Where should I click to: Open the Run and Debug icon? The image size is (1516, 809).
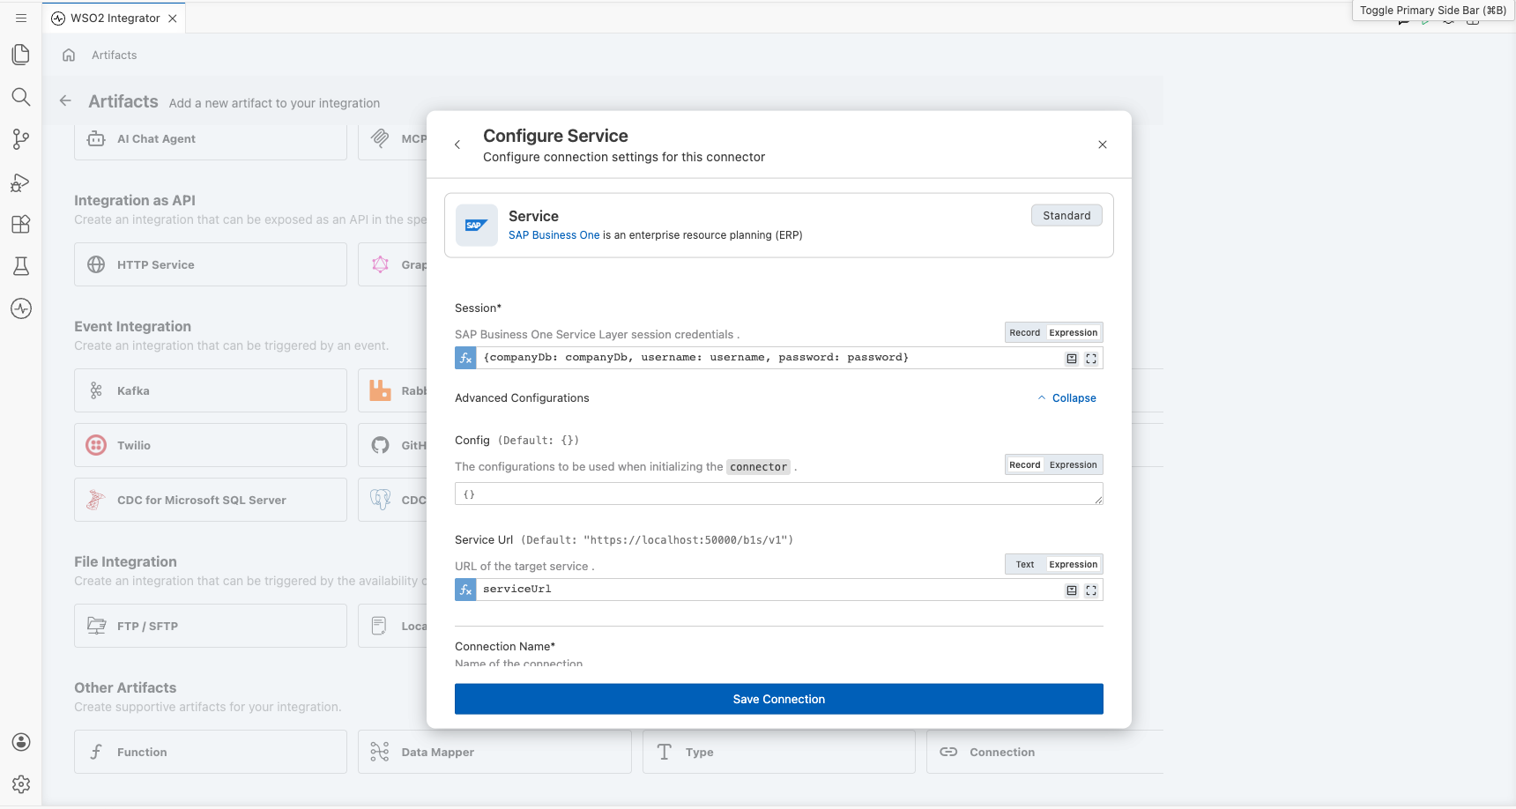21,182
